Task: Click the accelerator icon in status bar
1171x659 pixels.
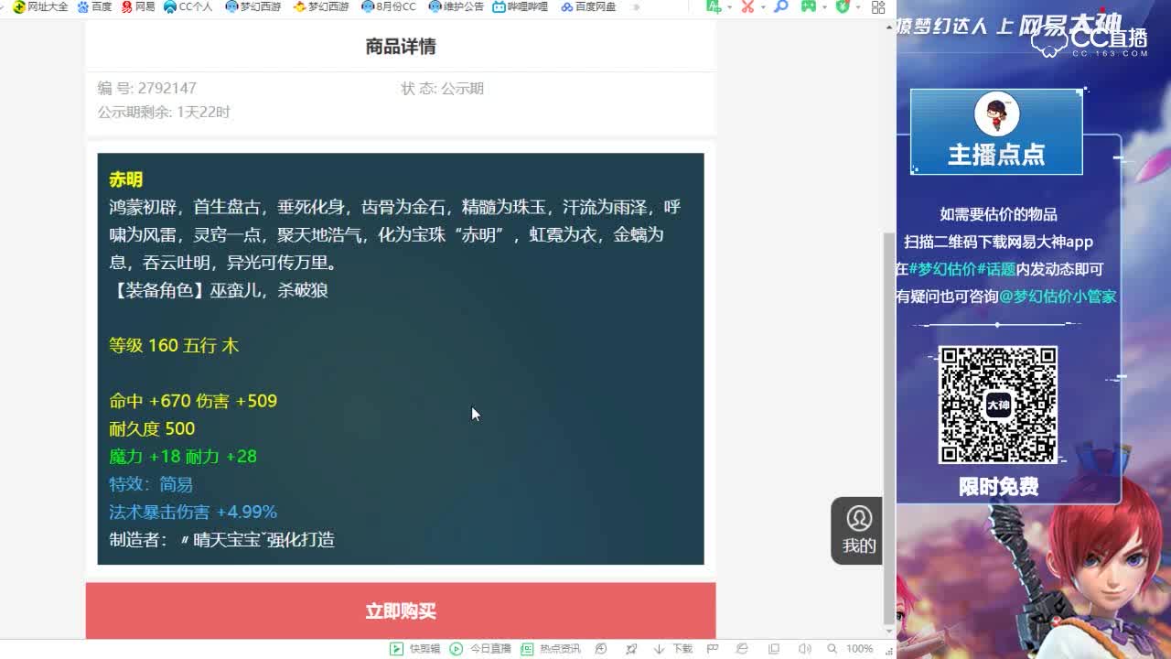Action: tap(601, 648)
